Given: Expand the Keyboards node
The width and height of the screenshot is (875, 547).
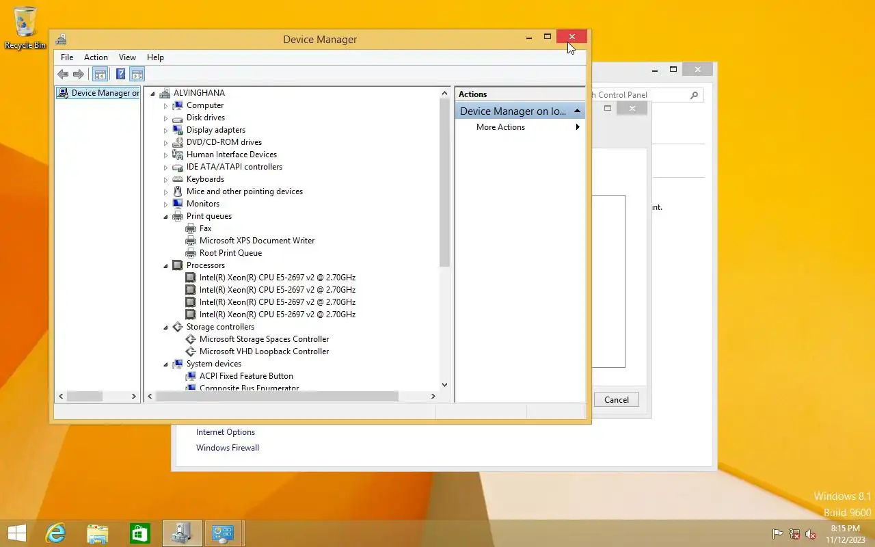Looking at the screenshot, I should click(x=165, y=180).
